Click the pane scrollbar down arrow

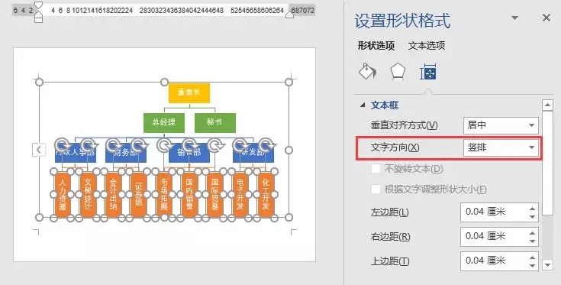[x=547, y=265]
